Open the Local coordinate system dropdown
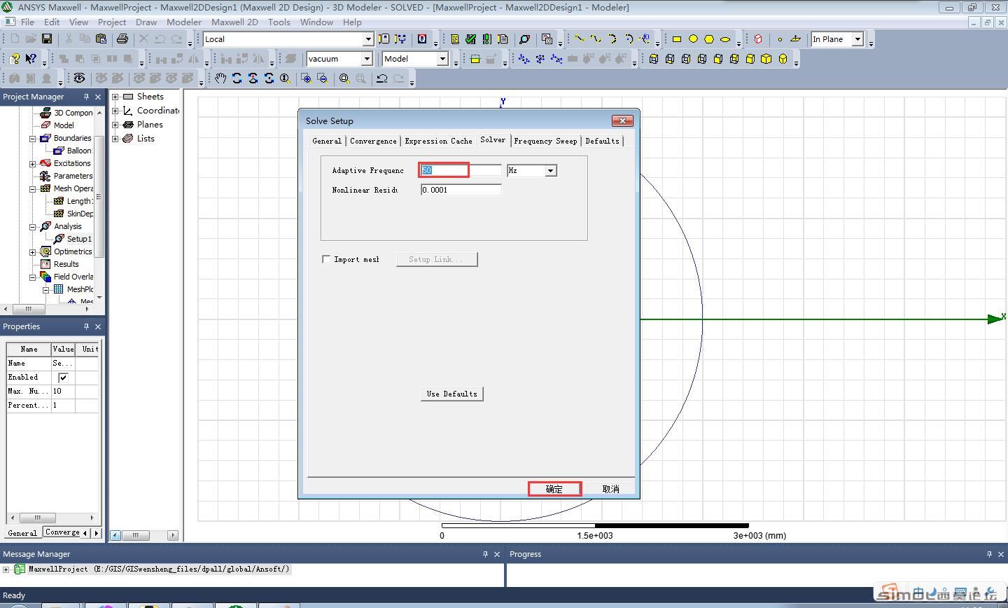Image resolution: width=1008 pixels, height=608 pixels. click(x=367, y=39)
